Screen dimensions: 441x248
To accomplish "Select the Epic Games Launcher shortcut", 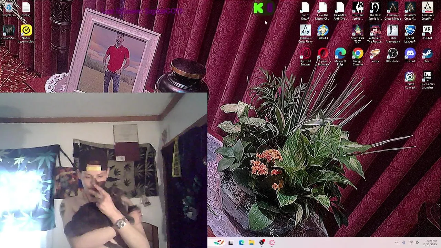I will pos(428,80).
